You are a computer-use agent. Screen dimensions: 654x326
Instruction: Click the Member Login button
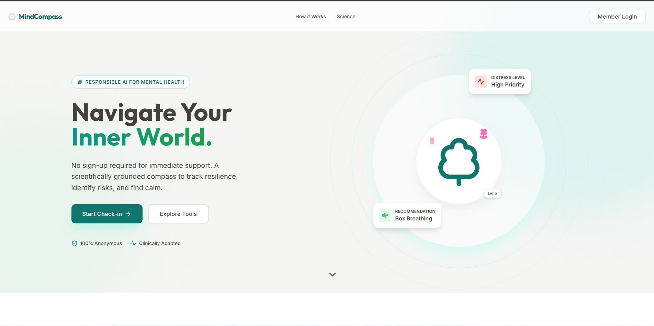(x=617, y=16)
